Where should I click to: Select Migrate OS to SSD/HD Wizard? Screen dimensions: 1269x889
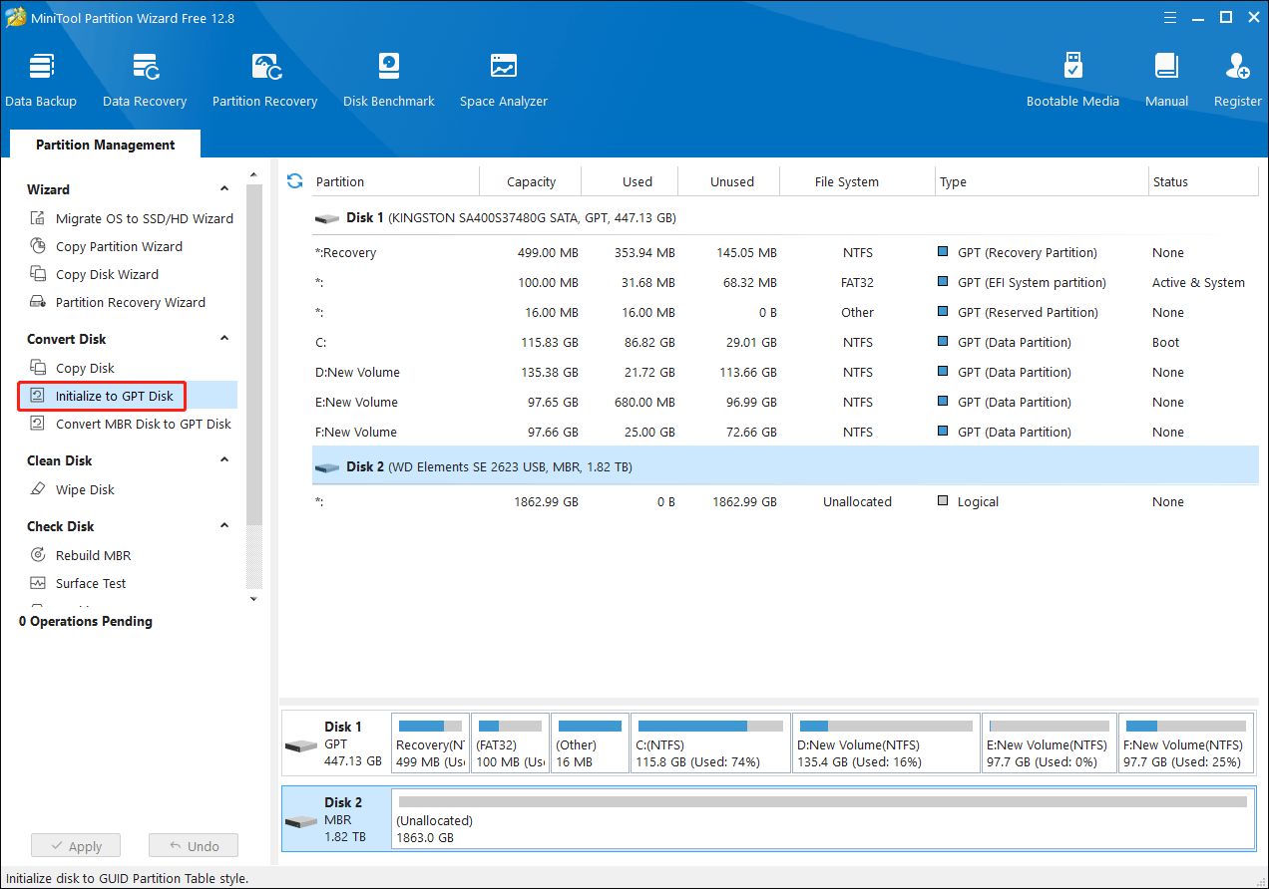click(x=145, y=218)
